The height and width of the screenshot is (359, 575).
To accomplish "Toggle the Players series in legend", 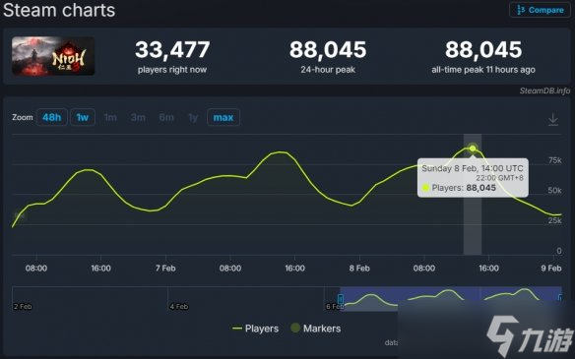I will pos(256,329).
